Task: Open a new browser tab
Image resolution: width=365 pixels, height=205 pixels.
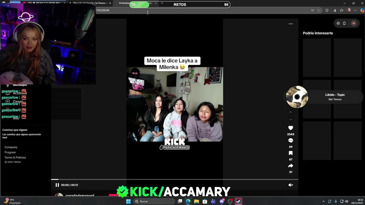Action: point(162,3)
